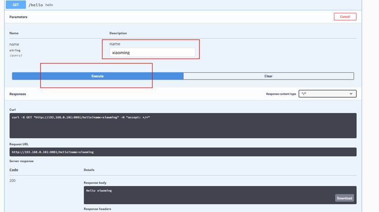This screenshot has width=379, height=212.
Task: Click the Server response label
Action: click(22, 161)
